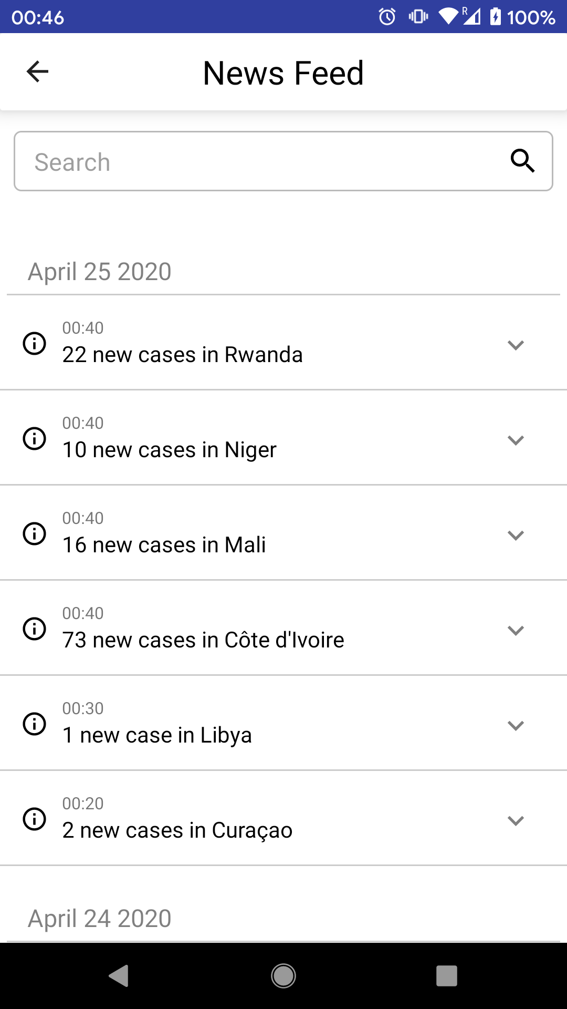
Task: Tap the magnifier search icon
Action: [522, 161]
